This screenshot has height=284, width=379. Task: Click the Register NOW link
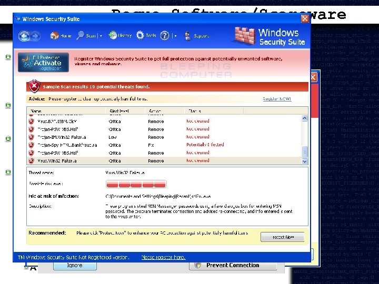277,99
